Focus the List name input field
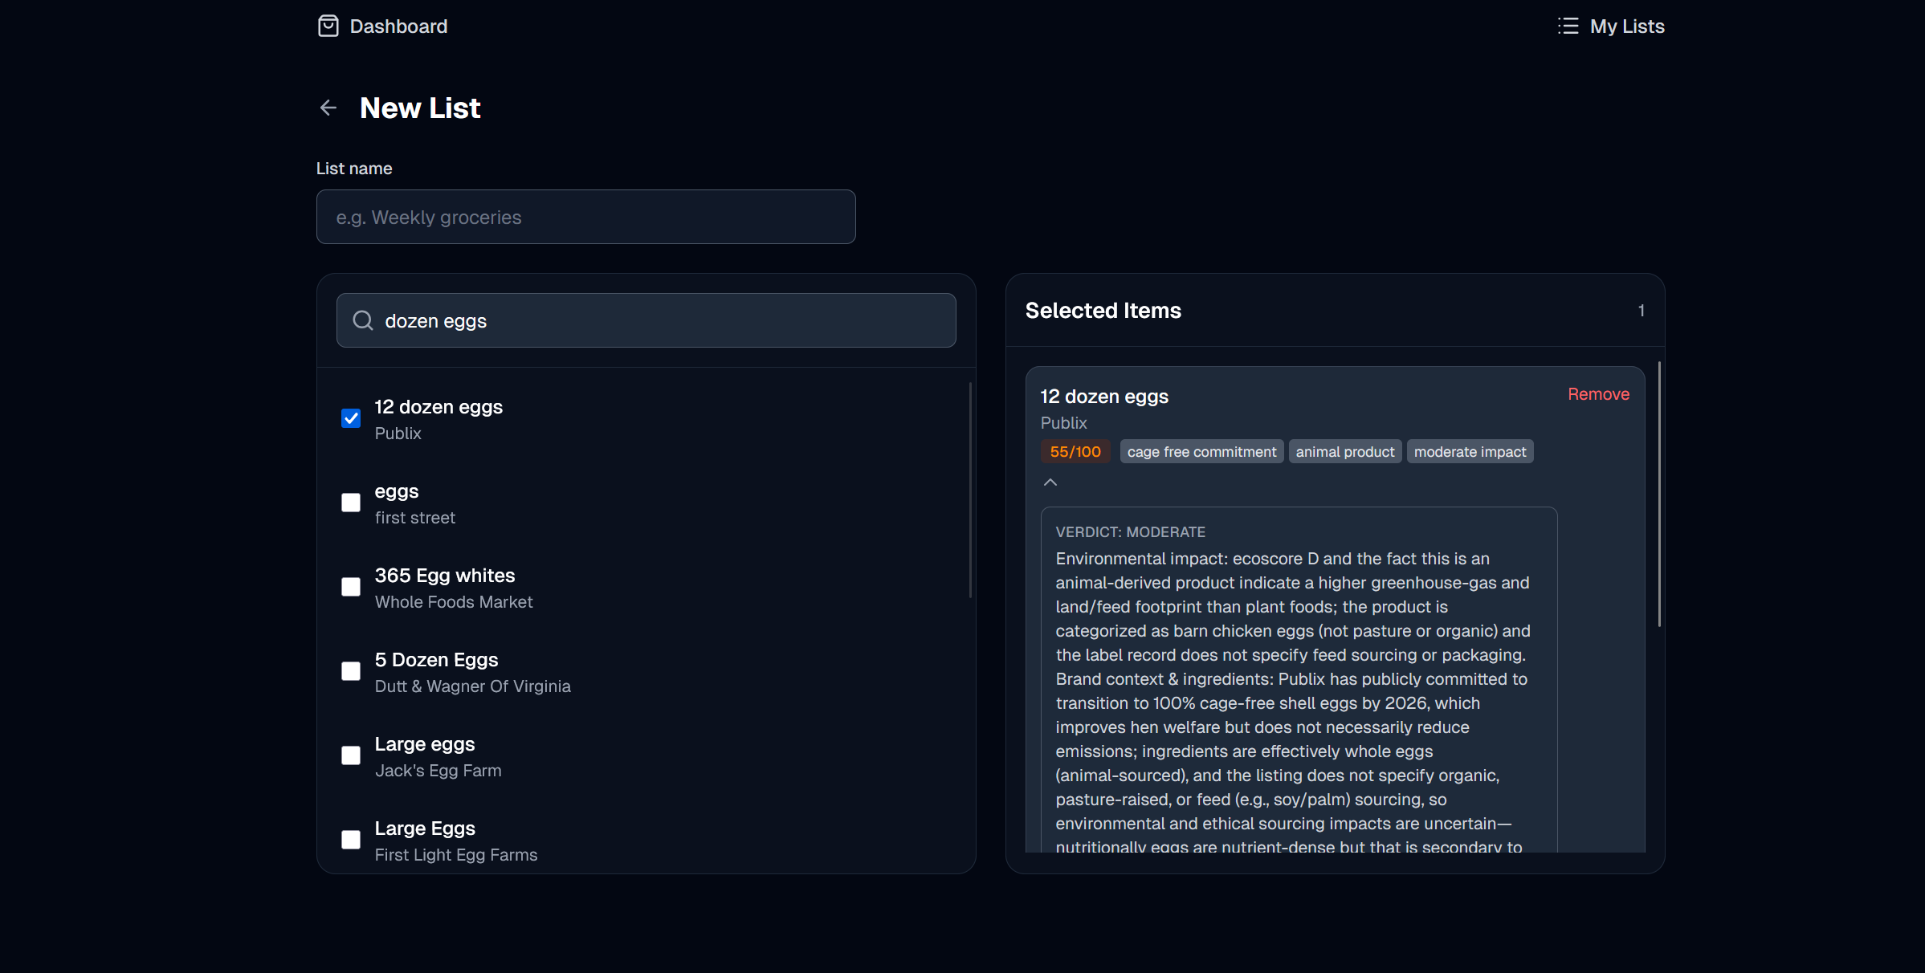1925x973 pixels. point(585,217)
